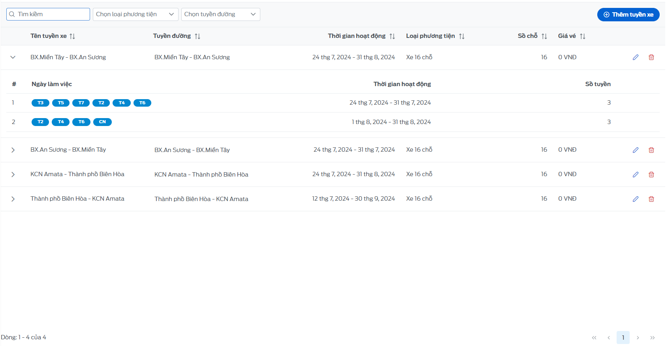Focus the Tìm kiếm search field
This screenshot has width=666, height=346.
pos(48,14)
